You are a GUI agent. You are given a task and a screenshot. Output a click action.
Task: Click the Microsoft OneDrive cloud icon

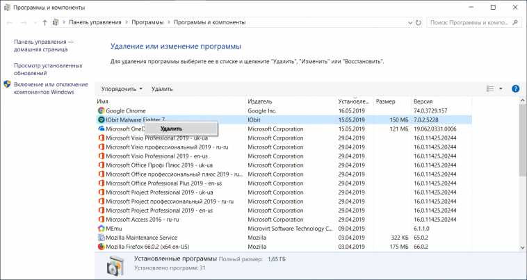[x=102, y=129]
